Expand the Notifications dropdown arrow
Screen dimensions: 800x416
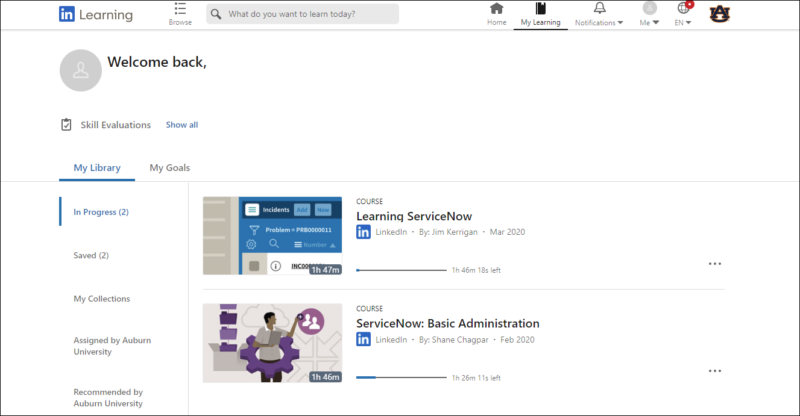pos(620,23)
